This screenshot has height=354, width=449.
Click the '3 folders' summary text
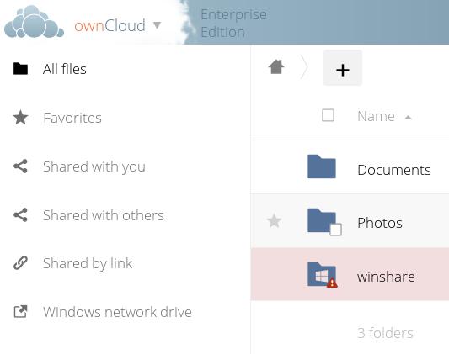pyautogui.click(x=385, y=333)
